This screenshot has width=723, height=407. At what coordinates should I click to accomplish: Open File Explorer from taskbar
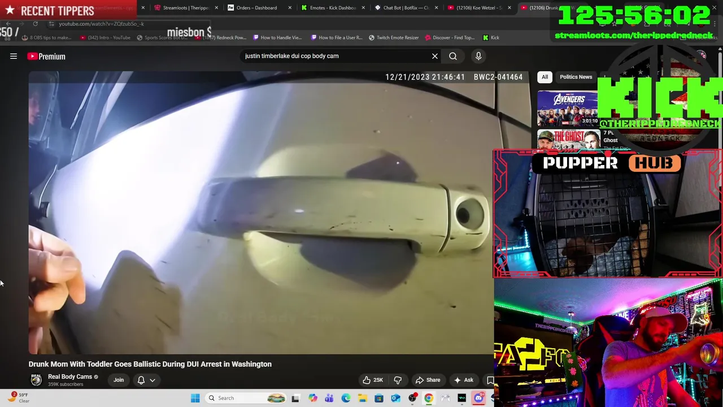pyautogui.click(x=362, y=398)
